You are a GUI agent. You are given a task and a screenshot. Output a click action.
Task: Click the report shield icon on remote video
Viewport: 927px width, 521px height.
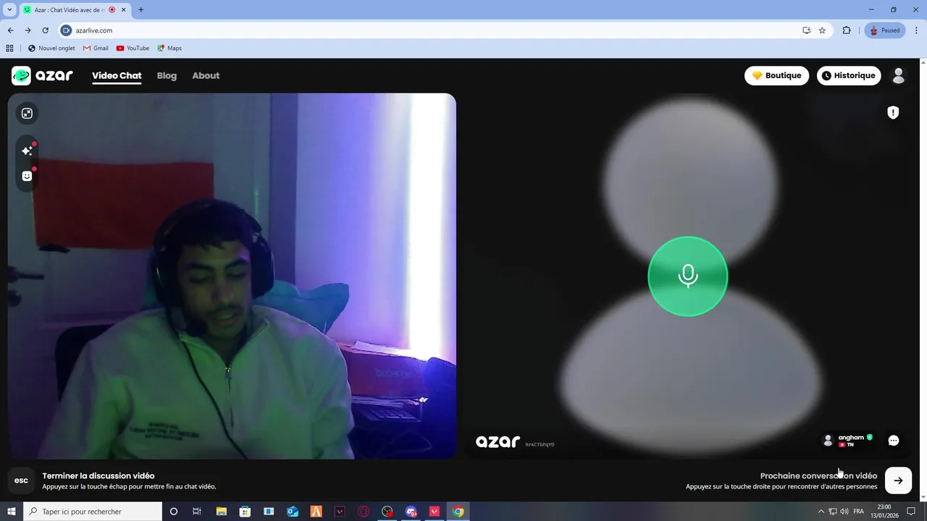(x=893, y=112)
